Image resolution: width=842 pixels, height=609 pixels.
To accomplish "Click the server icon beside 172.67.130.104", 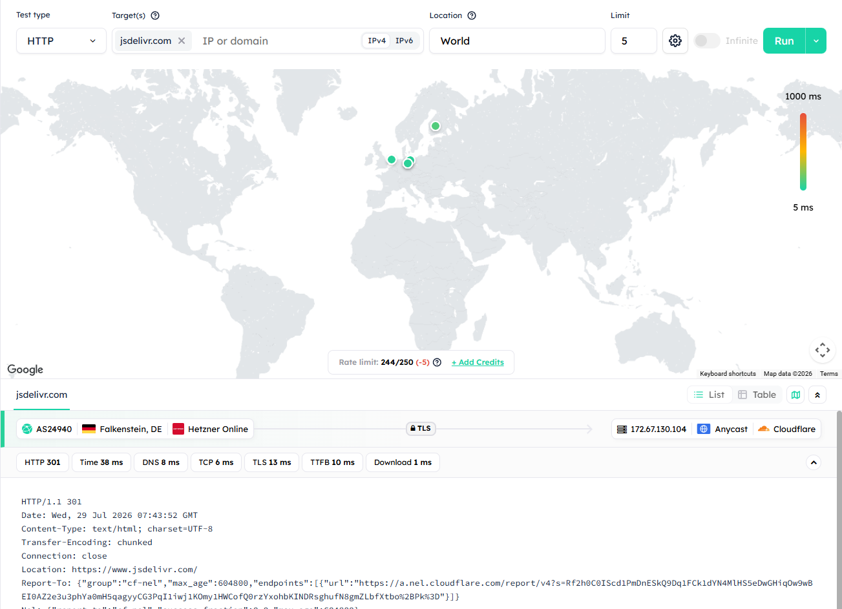I will pos(622,429).
